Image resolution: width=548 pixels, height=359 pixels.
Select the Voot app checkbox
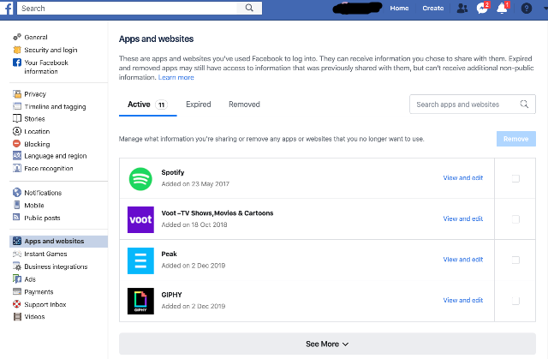(515, 219)
